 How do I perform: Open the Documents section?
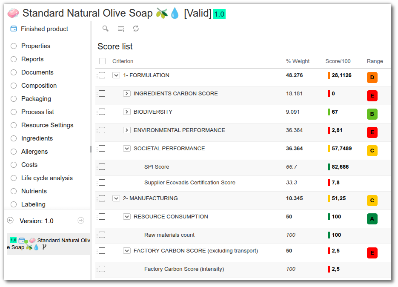(x=37, y=72)
